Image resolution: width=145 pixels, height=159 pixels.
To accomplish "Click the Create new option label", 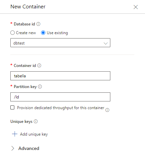I will click(x=26, y=33).
